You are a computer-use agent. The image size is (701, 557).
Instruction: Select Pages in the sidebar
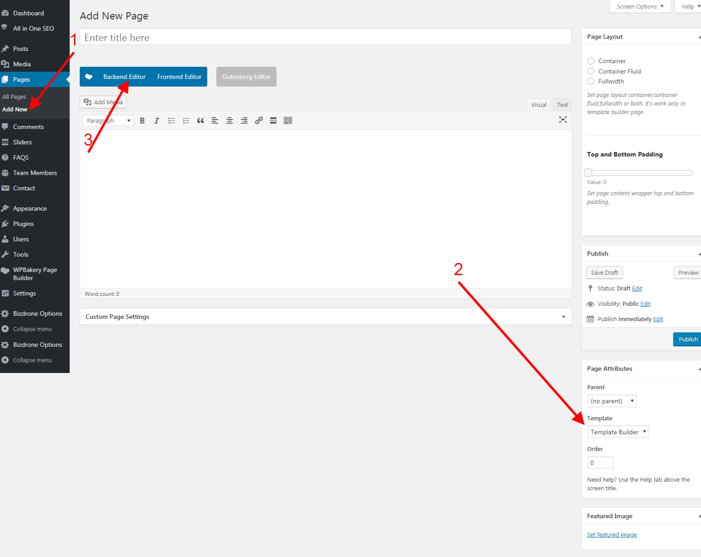[x=35, y=79]
